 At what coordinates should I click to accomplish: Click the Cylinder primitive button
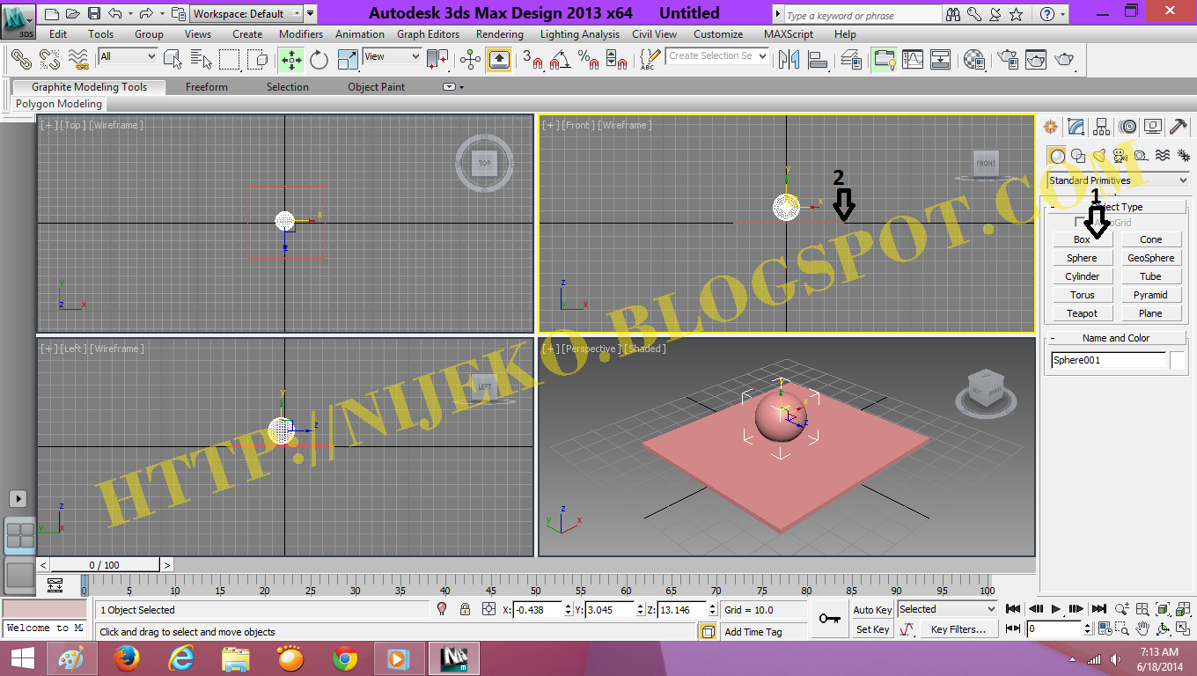tap(1082, 276)
